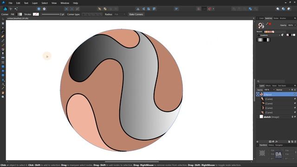Select the Ellipse shape tool
297x167 pixels.
click(x=3, y=71)
